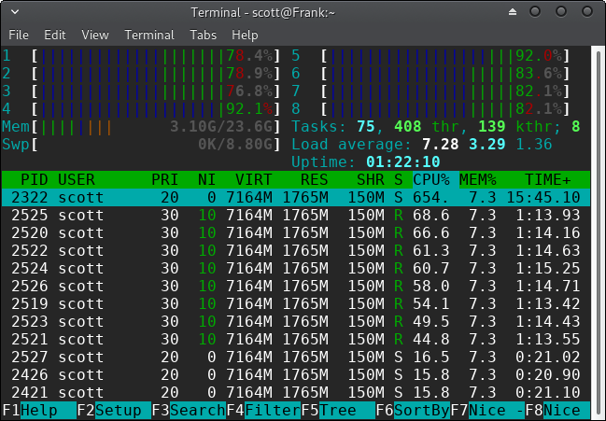This screenshot has height=421, width=606.
Task: Click the 654. CPU% value of PID 2322
Action: click(431, 197)
